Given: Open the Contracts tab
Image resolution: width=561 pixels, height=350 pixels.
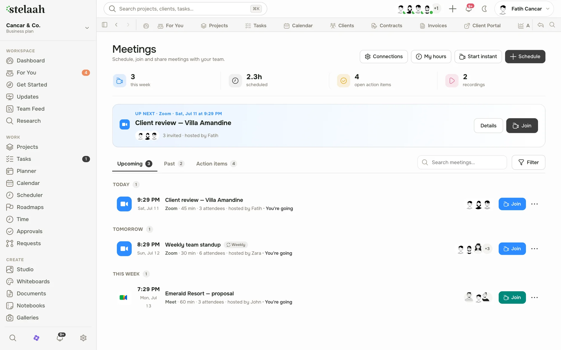Looking at the screenshot, I should tap(387, 25).
